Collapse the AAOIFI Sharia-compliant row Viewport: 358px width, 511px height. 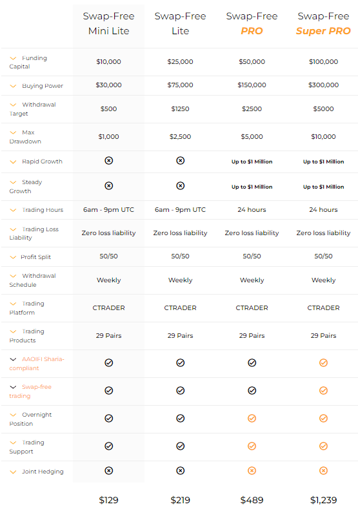[13, 359]
